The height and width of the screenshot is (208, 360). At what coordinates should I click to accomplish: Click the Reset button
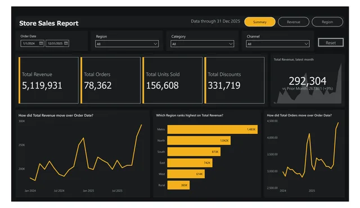point(331,43)
